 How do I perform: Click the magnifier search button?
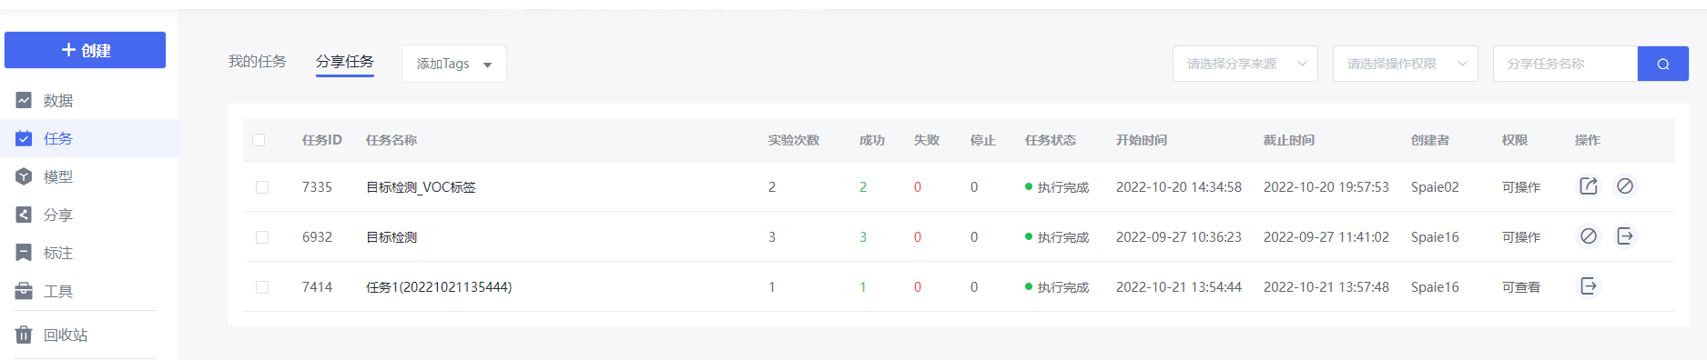[x=1662, y=64]
